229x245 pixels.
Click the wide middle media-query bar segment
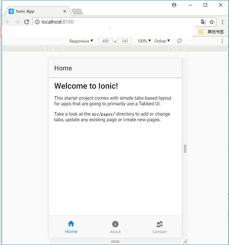coord(115,49)
